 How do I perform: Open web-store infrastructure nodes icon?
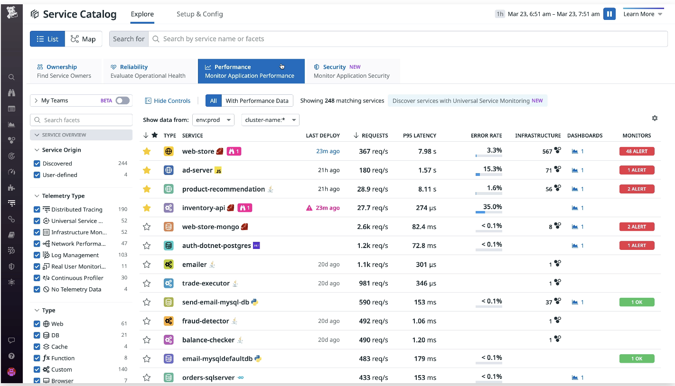coord(557,150)
